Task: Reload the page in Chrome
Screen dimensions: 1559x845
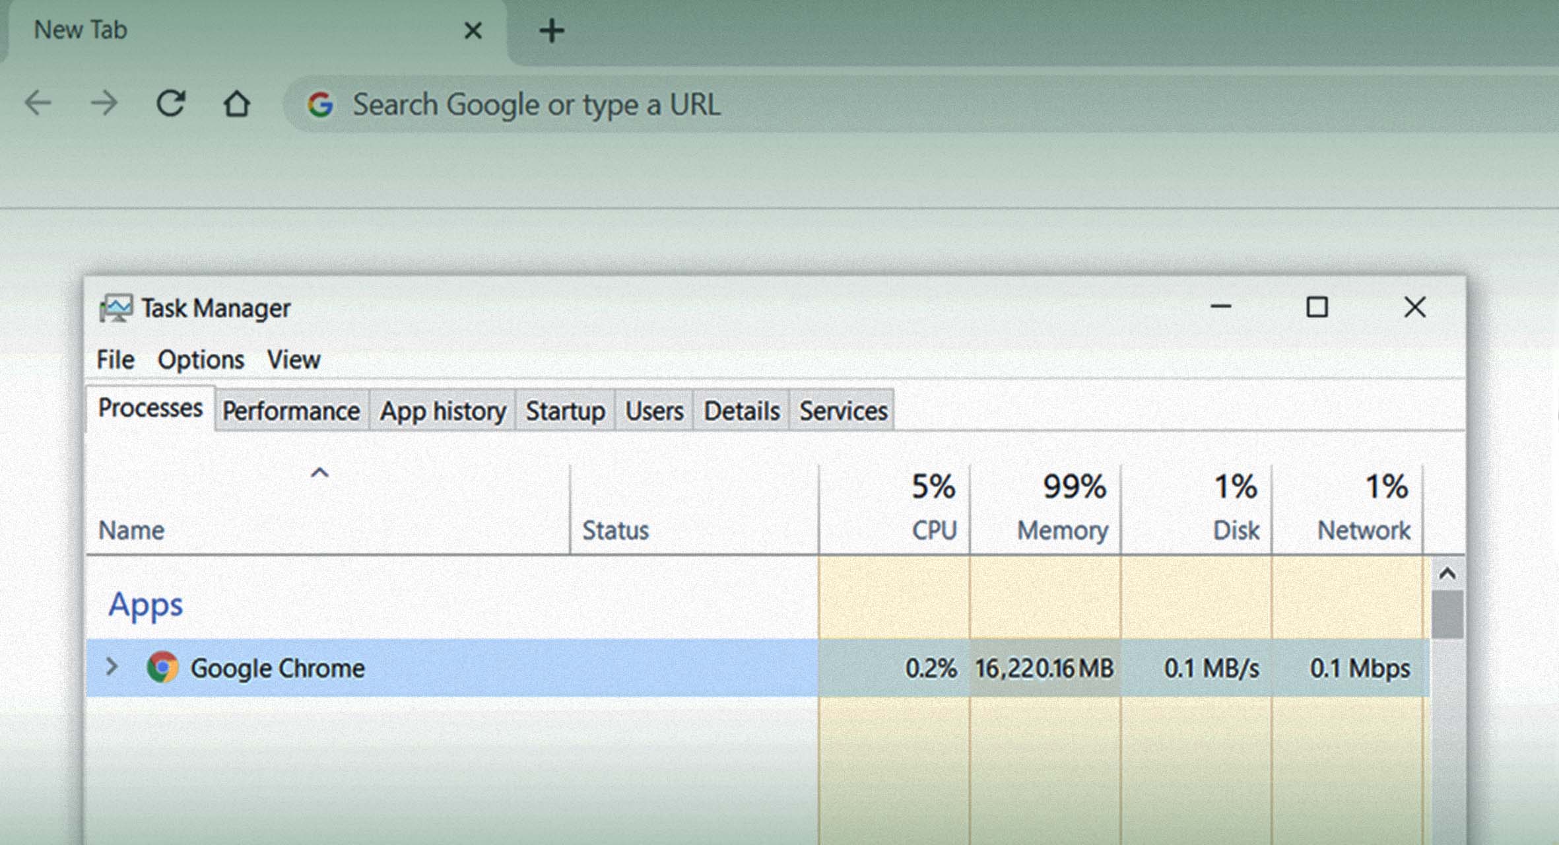Action: click(171, 103)
